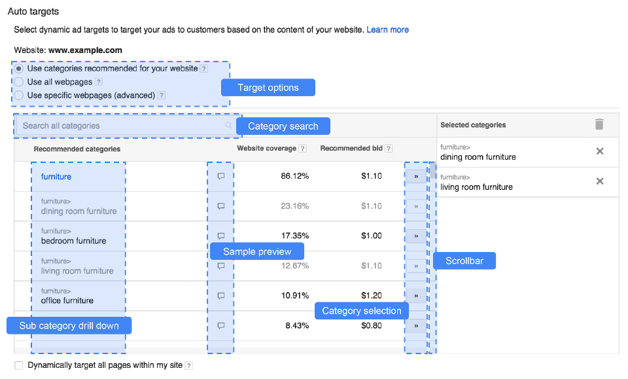The image size is (628, 379).
Task: Add furniture category using arrow button
Action: 416,176
